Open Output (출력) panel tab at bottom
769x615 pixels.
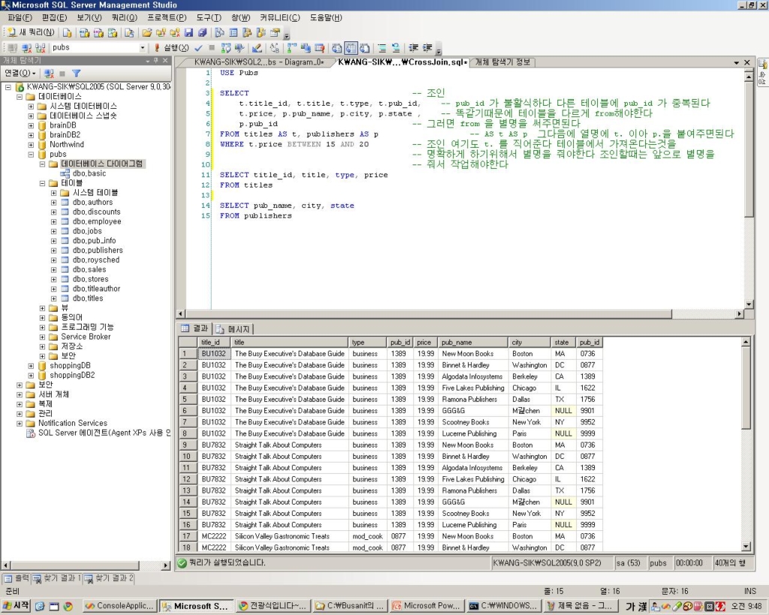(17, 578)
